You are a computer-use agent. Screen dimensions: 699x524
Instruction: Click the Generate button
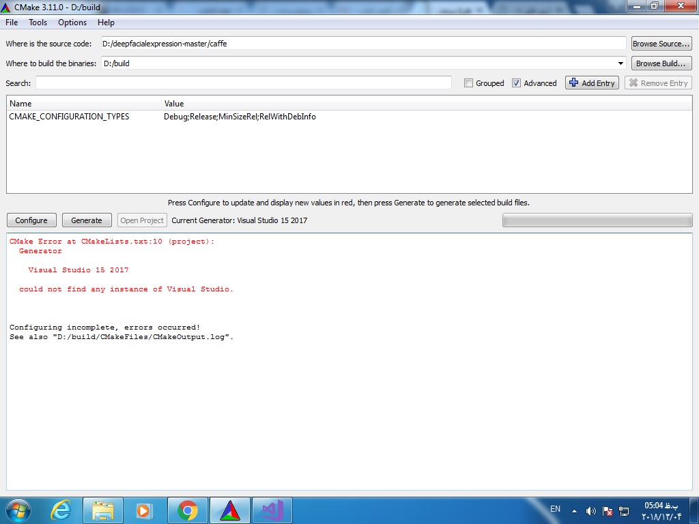coord(87,220)
